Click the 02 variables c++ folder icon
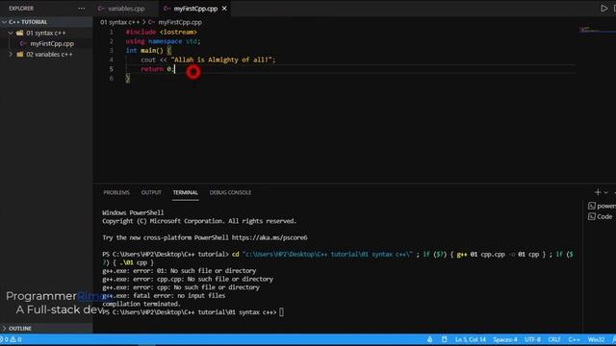 pos(19,55)
